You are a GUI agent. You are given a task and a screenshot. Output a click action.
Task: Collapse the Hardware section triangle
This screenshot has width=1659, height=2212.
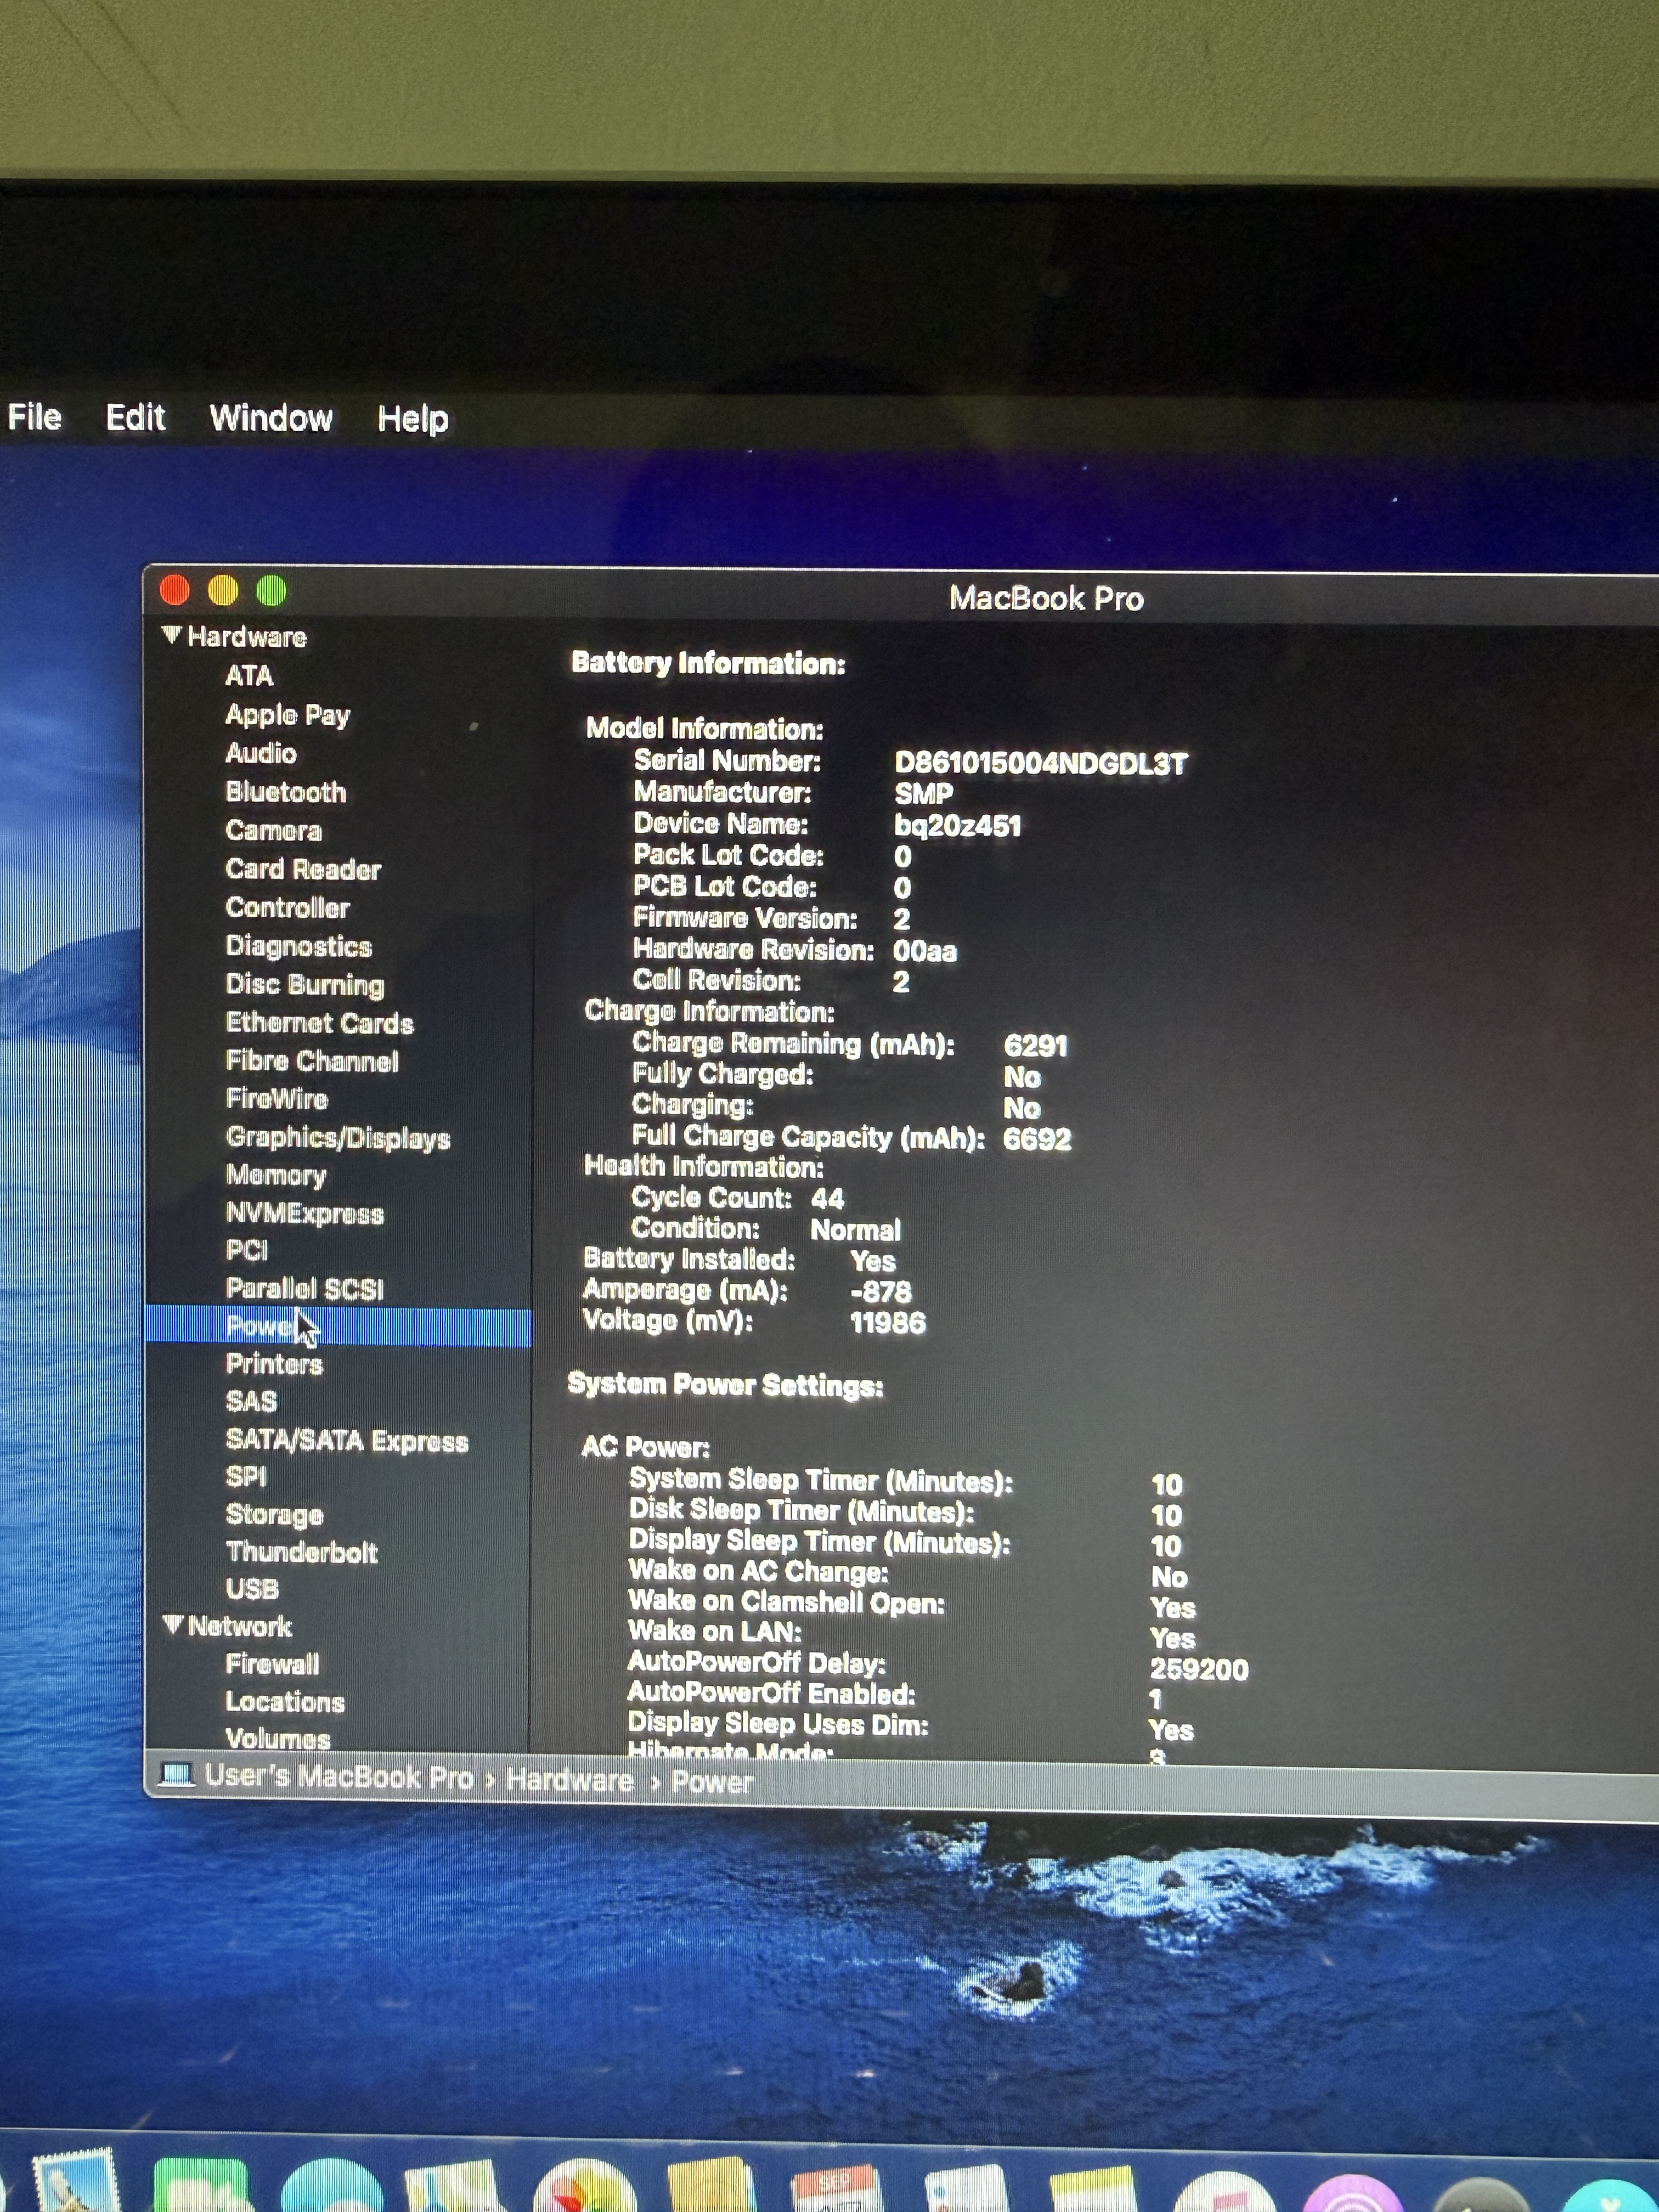pyautogui.click(x=172, y=635)
